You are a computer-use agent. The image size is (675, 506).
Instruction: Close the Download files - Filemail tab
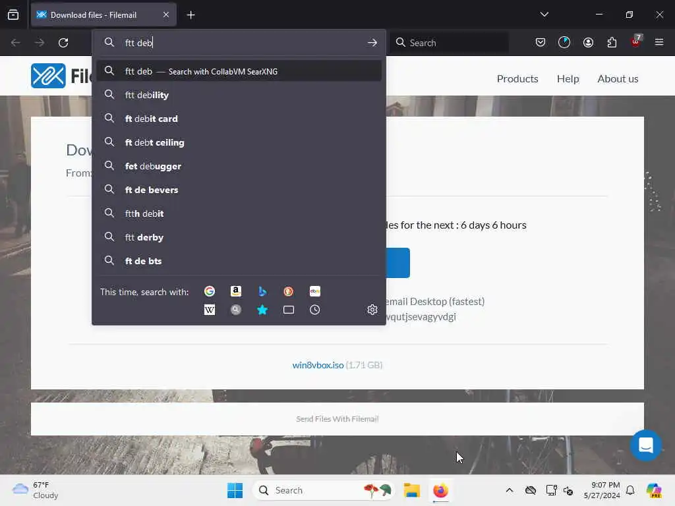pos(166,14)
